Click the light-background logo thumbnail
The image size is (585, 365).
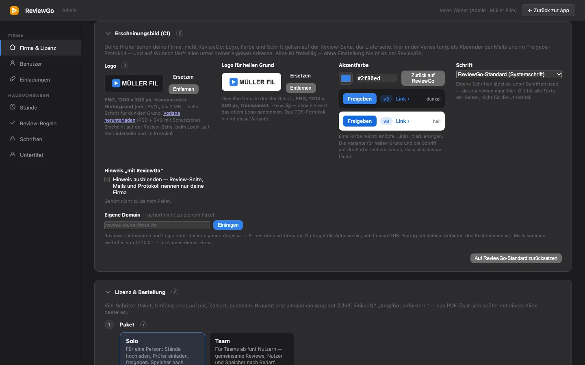click(251, 82)
